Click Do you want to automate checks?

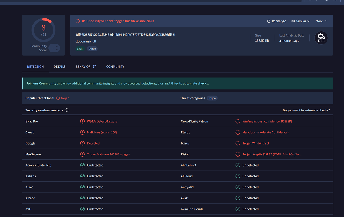[306, 110]
